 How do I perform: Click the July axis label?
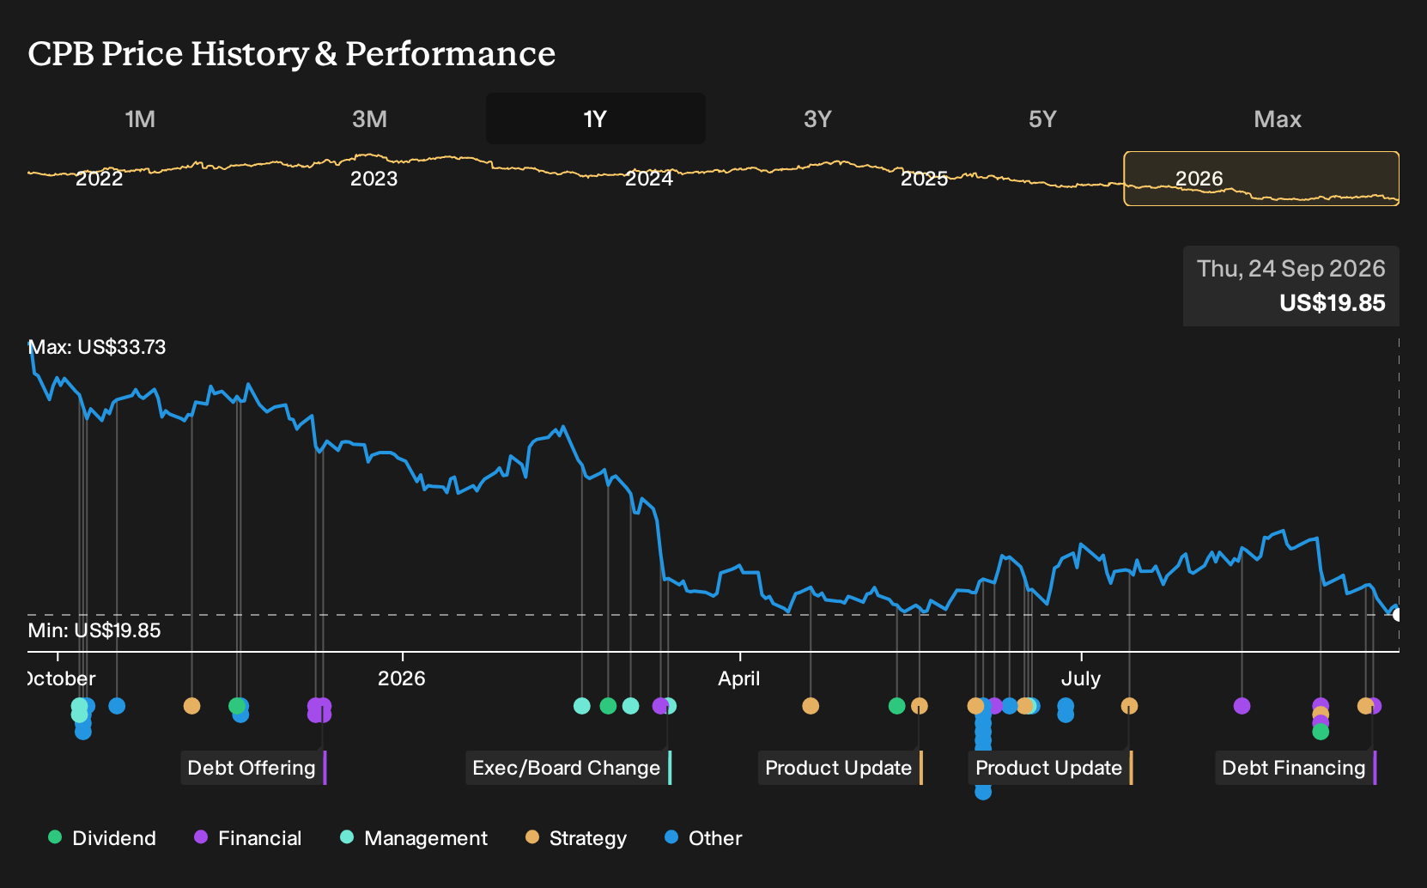(x=1080, y=678)
